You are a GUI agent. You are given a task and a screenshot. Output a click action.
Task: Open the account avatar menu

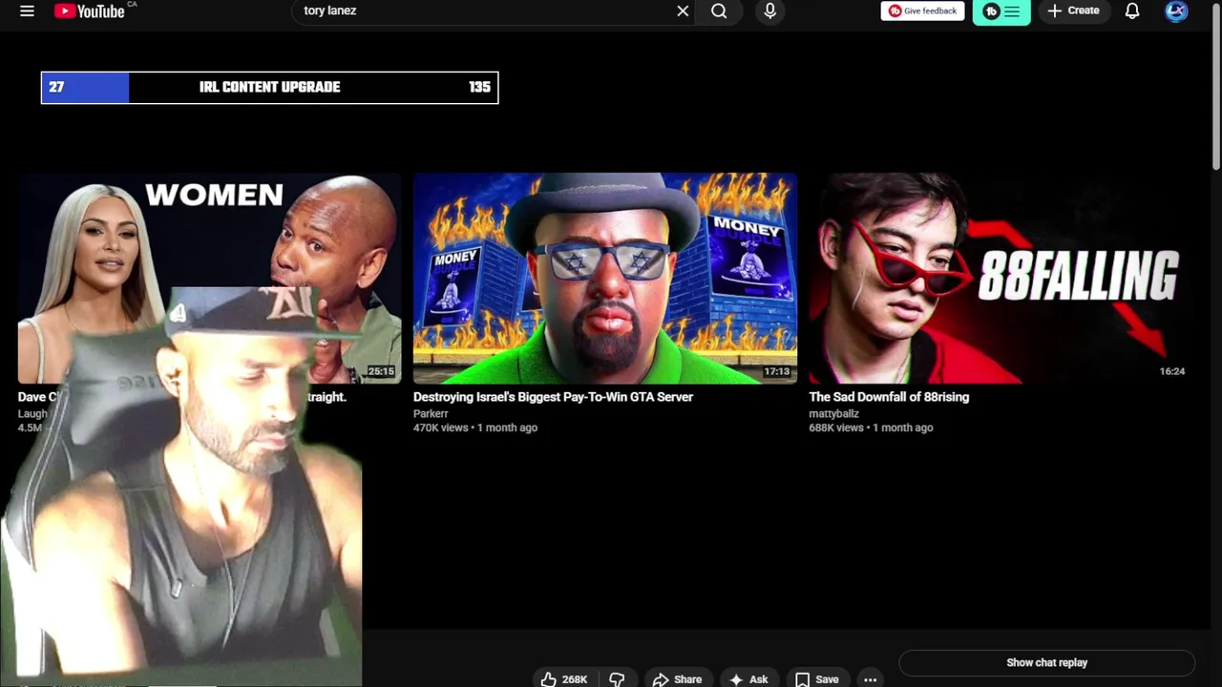(1176, 10)
